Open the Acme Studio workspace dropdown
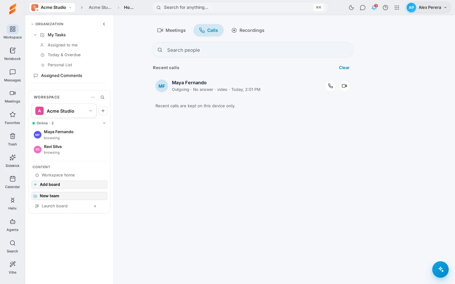The width and height of the screenshot is (455, 284). coord(64,111)
